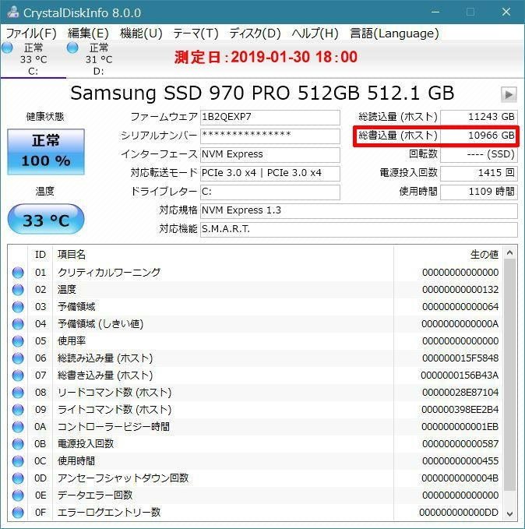Click status orb for データエラー回数 row
This screenshot has width=525, height=529.
(x=18, y=495)
